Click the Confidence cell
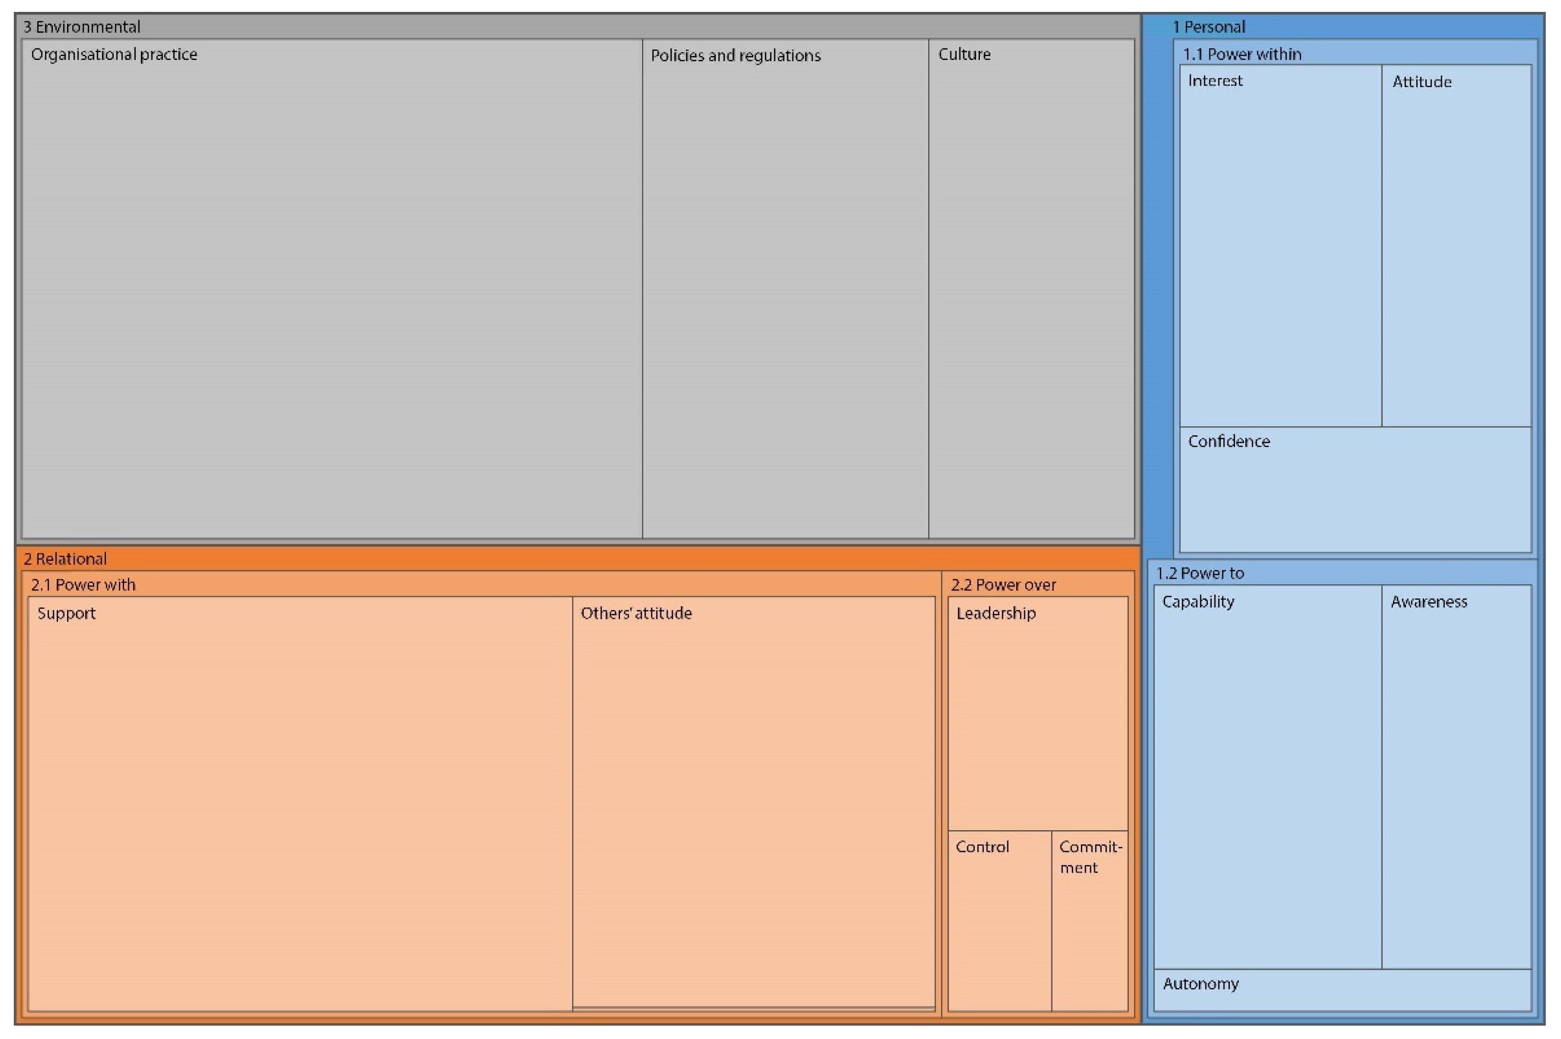This screenshot has height=1039, width=1561. [1355, 489]
